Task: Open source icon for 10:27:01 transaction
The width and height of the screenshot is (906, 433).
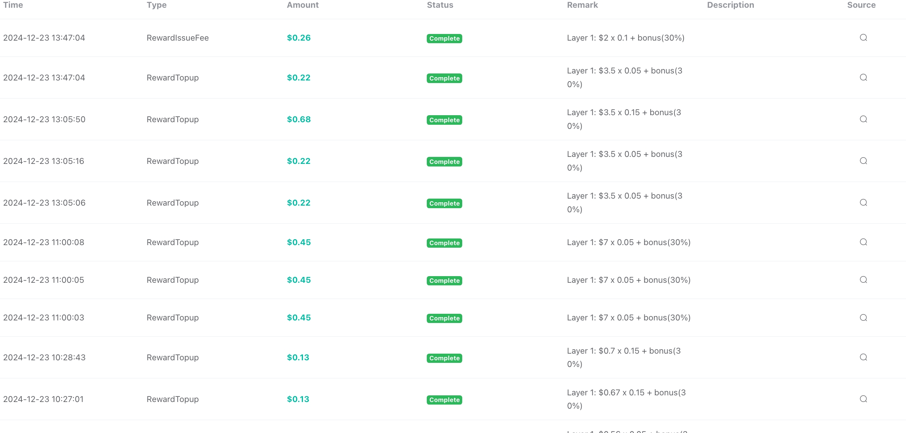Action: pyautogui.click(x=863, y=399)
